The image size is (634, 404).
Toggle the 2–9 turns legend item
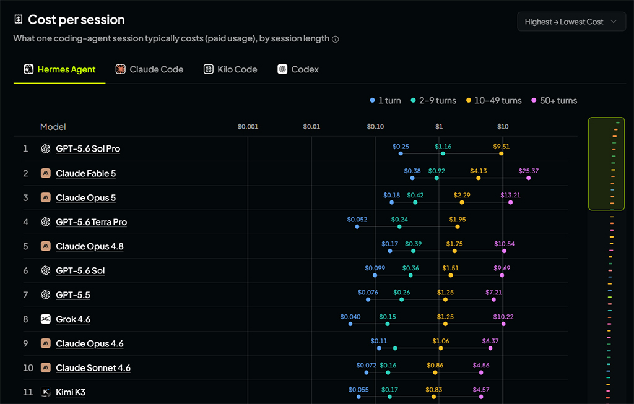click(433, 101)
